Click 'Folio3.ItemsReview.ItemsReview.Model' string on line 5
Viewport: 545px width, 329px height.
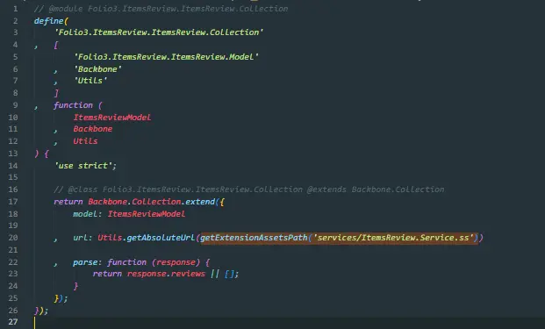pos(166,57)
